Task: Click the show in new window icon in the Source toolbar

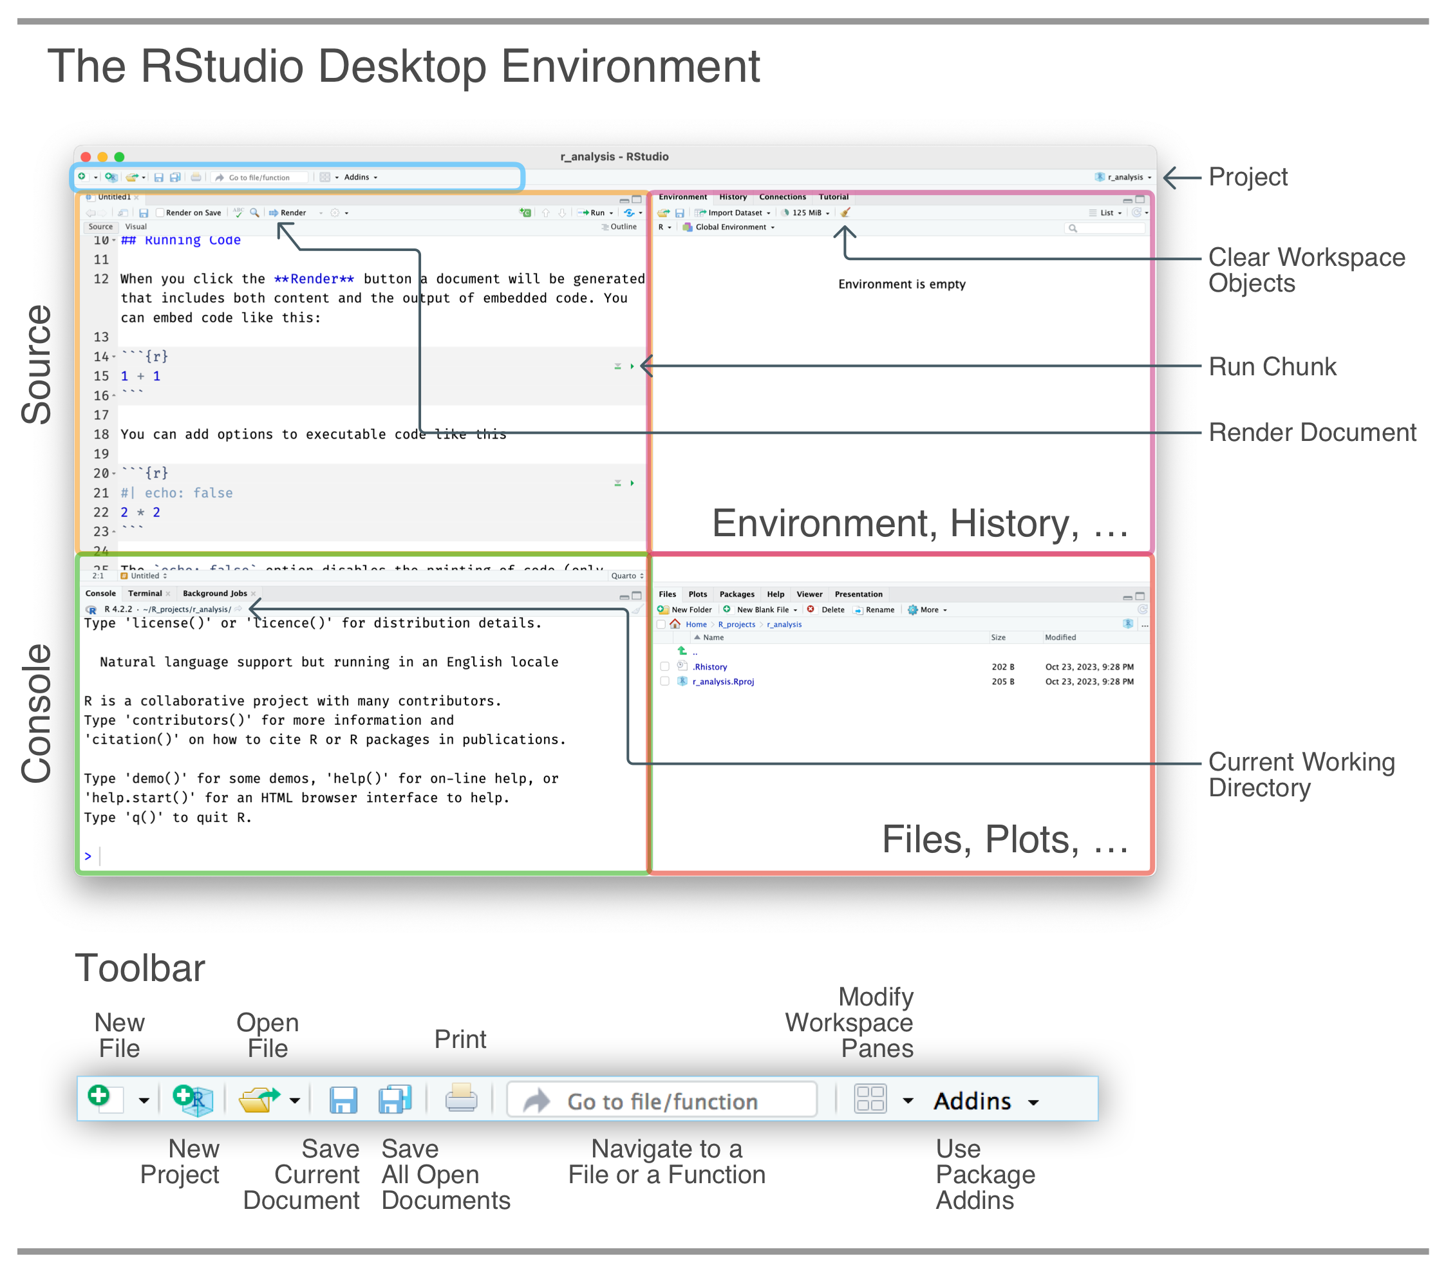Action: (123, 213)
